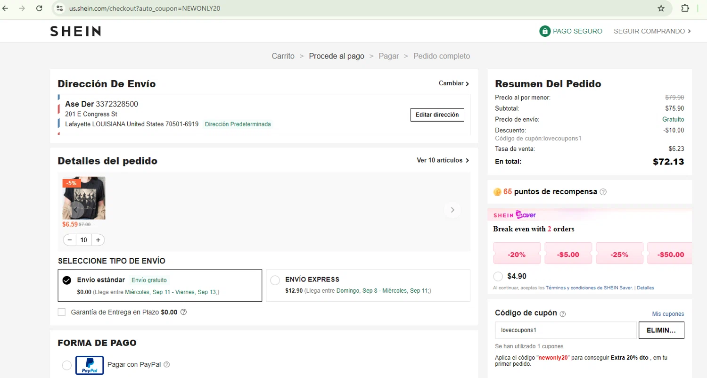Open the t-shirt product thumbnail
The height and width of the screenshot is (378, 707).
pos(84,198)
